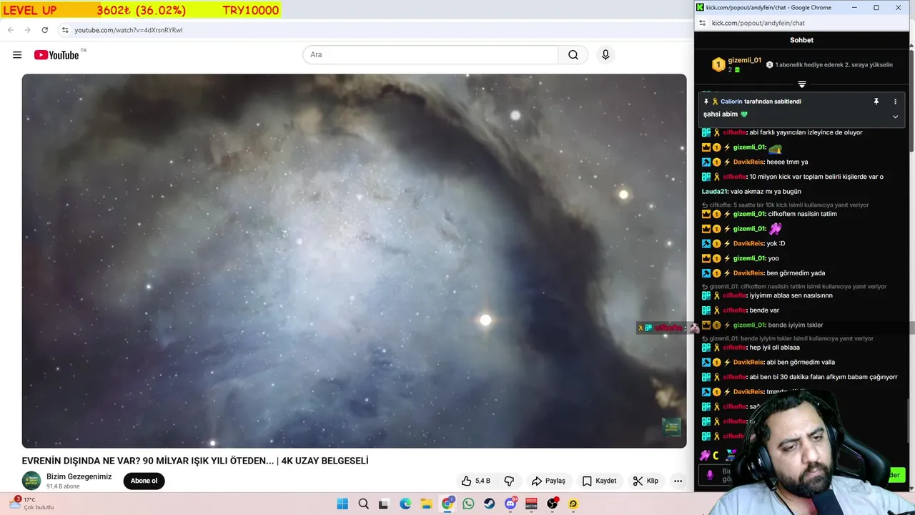915x515 pixels.
Task: Open the OBS Studio taskbar icon
Action: point(552,504)
